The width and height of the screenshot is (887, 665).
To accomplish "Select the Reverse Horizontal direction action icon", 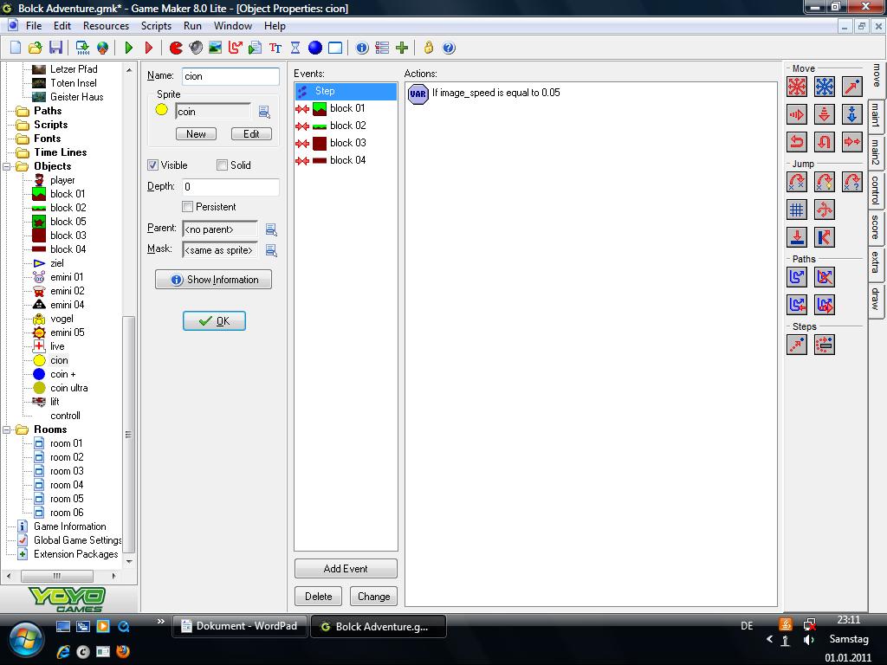I will click(x=797, y=141).
